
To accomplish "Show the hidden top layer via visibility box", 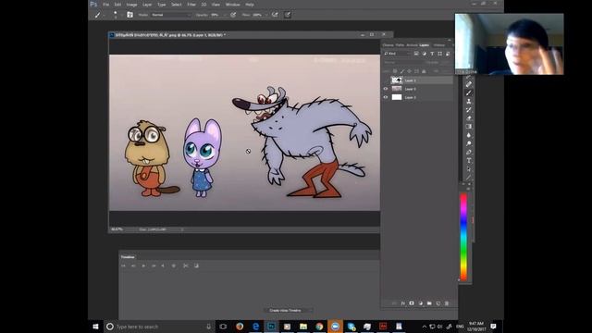I will [386, 80].
